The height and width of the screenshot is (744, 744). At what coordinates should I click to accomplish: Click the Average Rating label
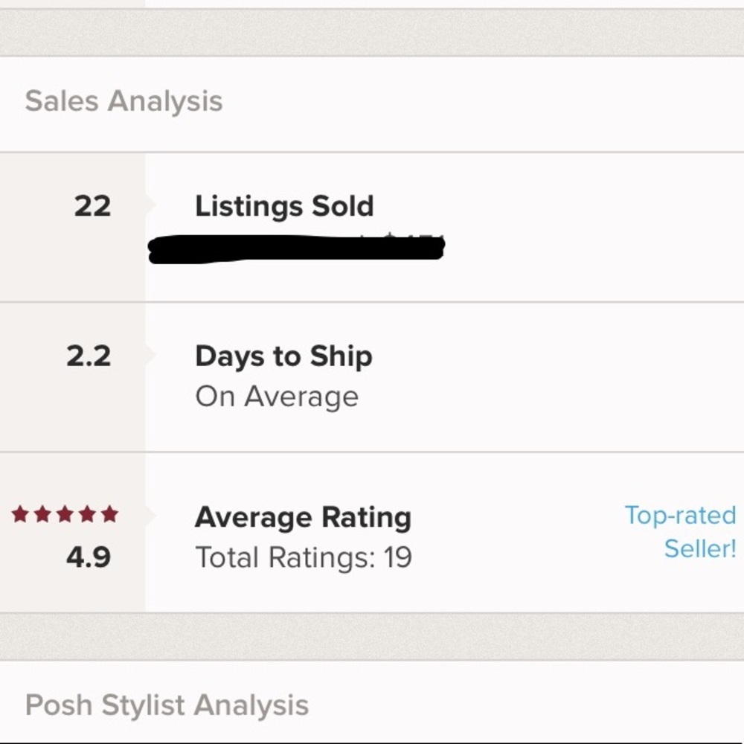click(303, 516)
